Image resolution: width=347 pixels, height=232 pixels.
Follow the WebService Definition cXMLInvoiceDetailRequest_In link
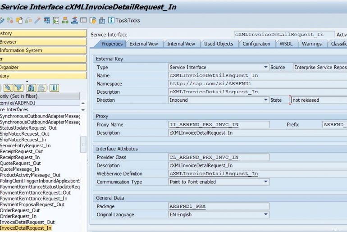[x=214, y=173]
